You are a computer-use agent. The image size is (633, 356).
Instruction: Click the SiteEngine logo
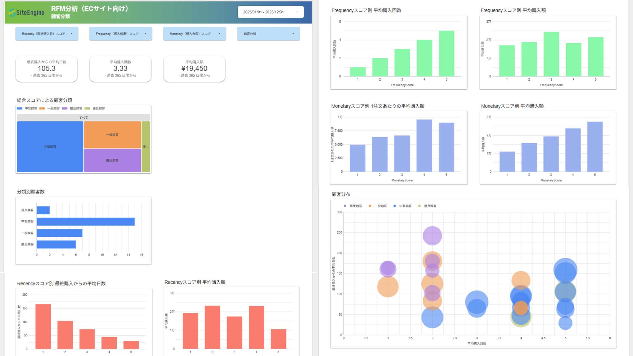pos(27,12)
